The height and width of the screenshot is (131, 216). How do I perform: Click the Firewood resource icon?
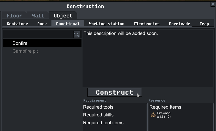pos(153,115)
